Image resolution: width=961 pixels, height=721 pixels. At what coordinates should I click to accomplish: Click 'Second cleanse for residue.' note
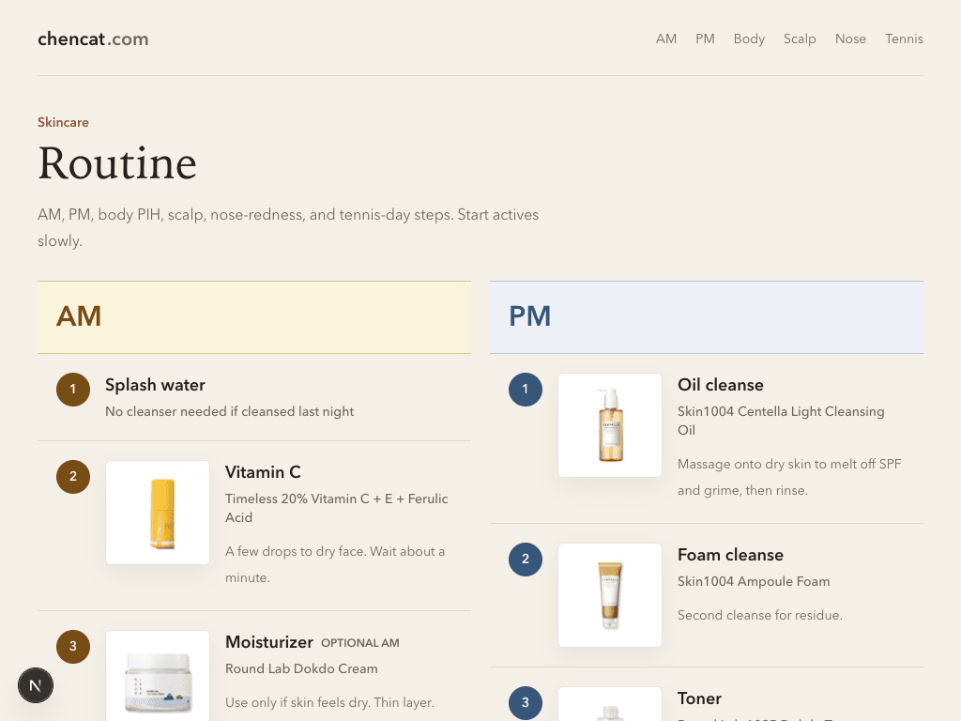(760, 615)
